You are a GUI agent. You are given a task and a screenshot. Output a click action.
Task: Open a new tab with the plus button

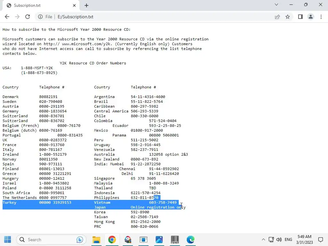tap(86, 5)
